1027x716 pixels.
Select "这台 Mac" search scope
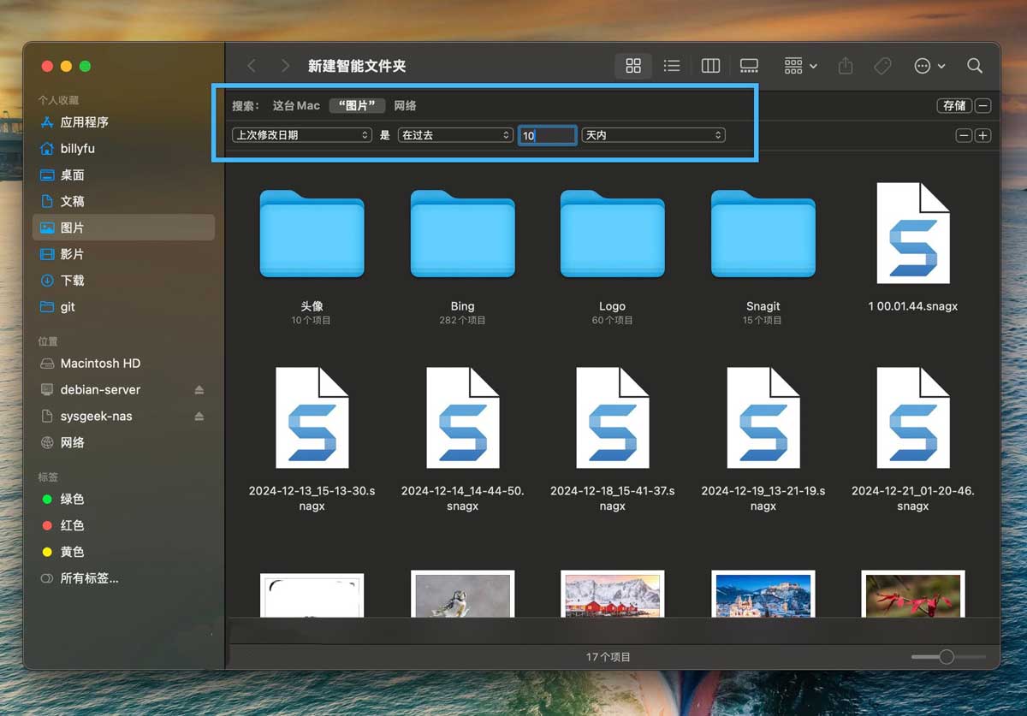pos(296,106)
